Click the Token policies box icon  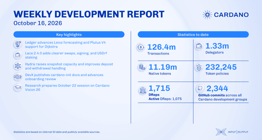click(199, 67)
